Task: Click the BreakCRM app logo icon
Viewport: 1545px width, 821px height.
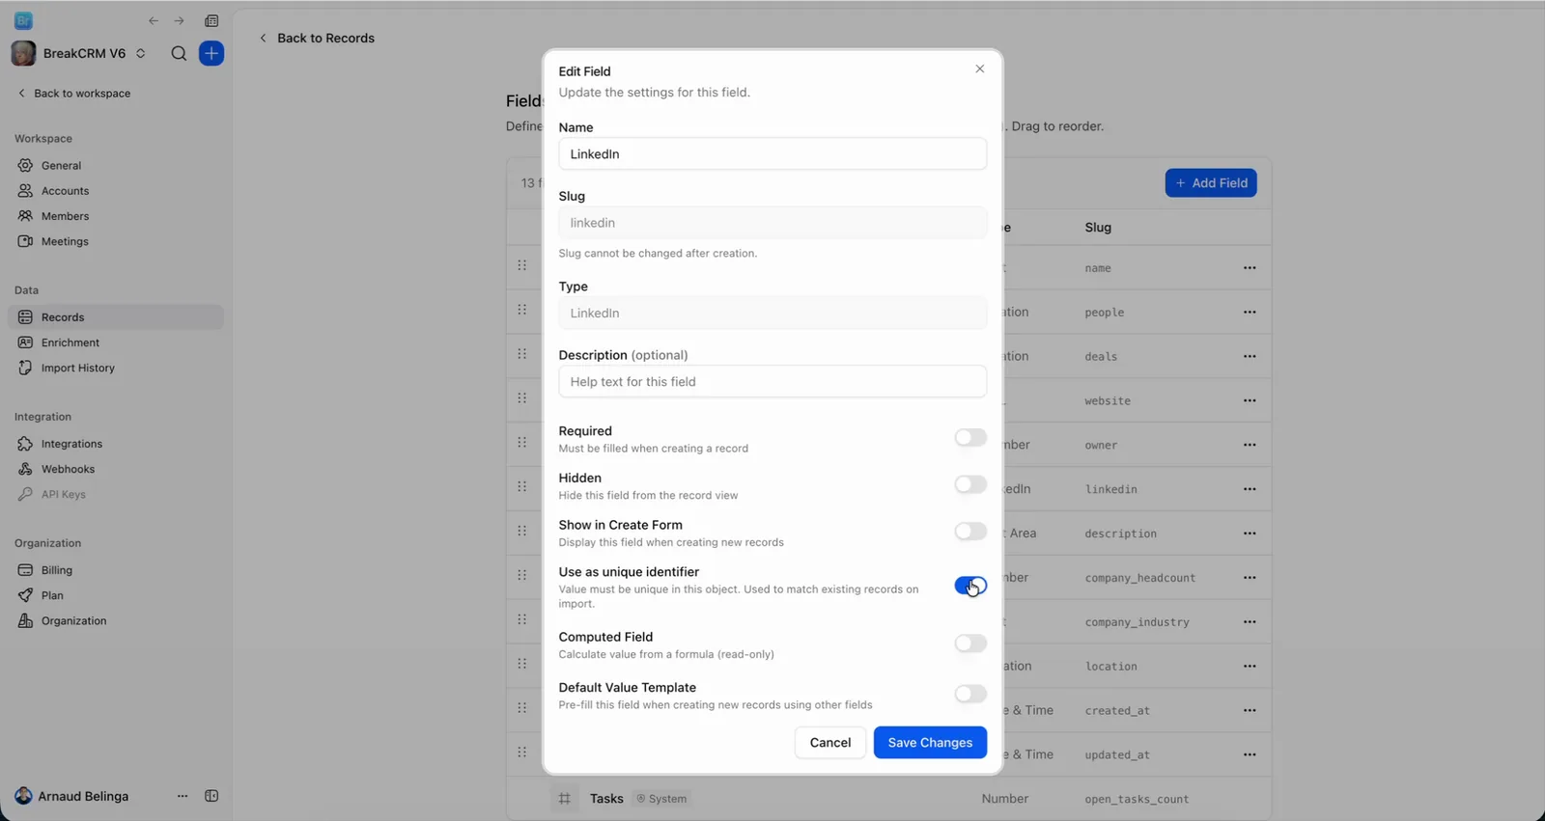Action: click(x=23, y=20)
